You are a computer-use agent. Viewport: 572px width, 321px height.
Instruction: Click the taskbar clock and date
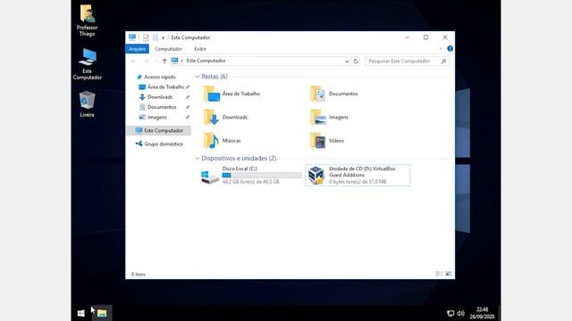(482, 313)
